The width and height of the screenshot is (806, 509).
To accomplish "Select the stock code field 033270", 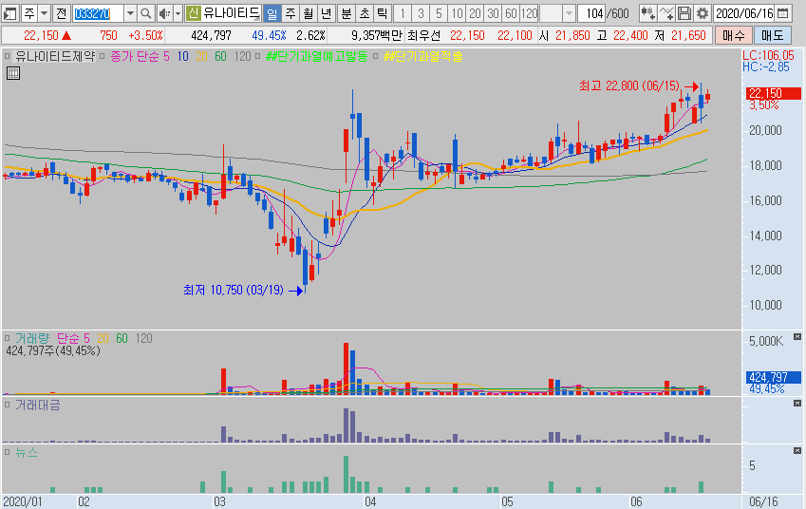I will point(98,13).
